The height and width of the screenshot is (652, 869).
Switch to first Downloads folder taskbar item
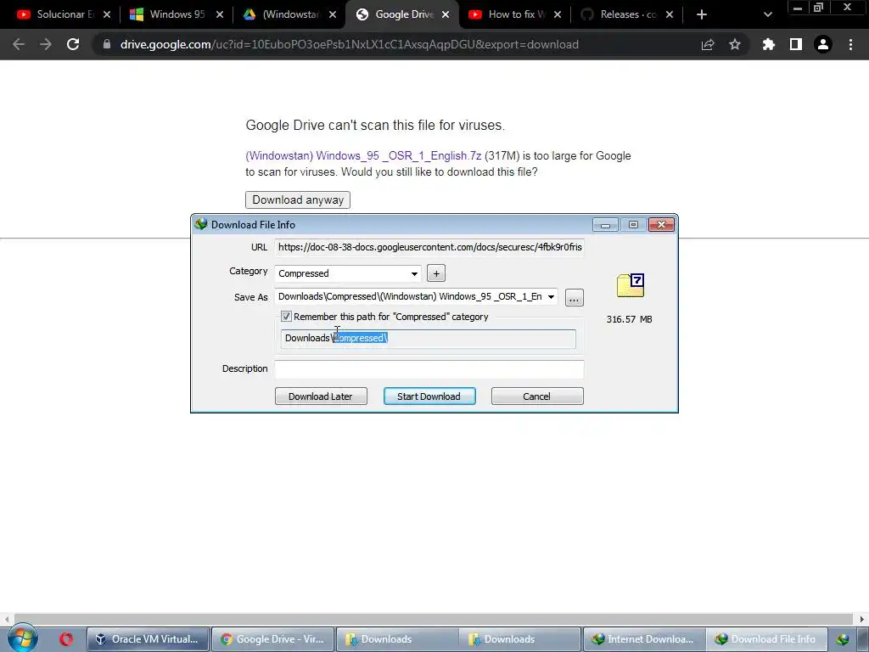397,639
